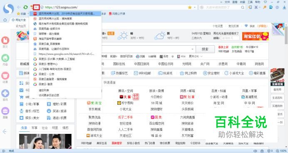The height and width of the screenshot is (153, 288).
Task: Click the 搜索 button on the page
Action: point(205,49)
